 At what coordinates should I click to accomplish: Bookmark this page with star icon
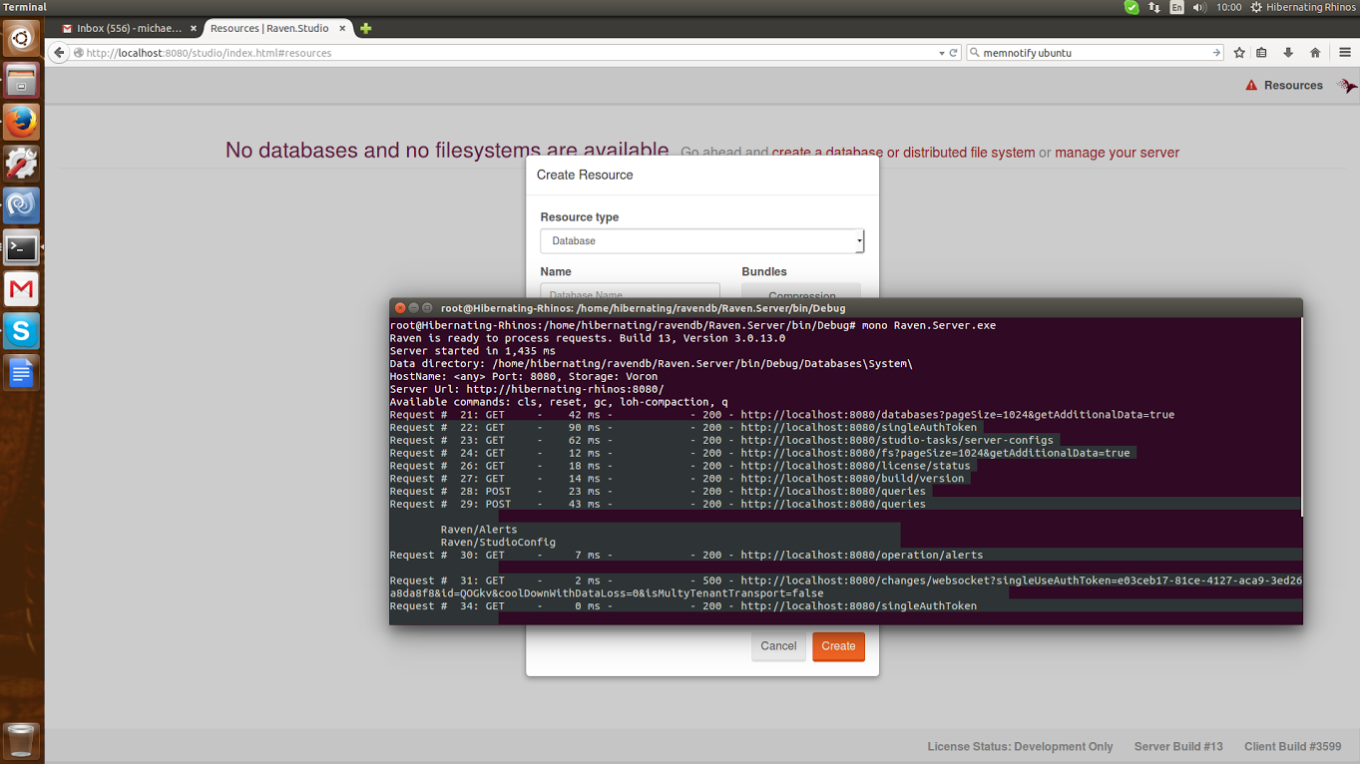(1239, 53)
